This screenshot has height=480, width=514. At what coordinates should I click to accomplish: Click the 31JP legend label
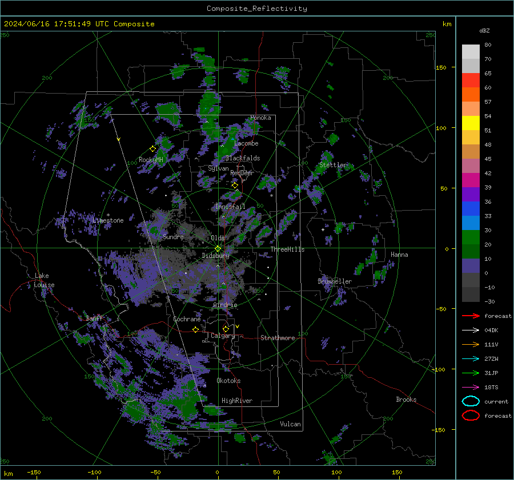tap(491, 373)
